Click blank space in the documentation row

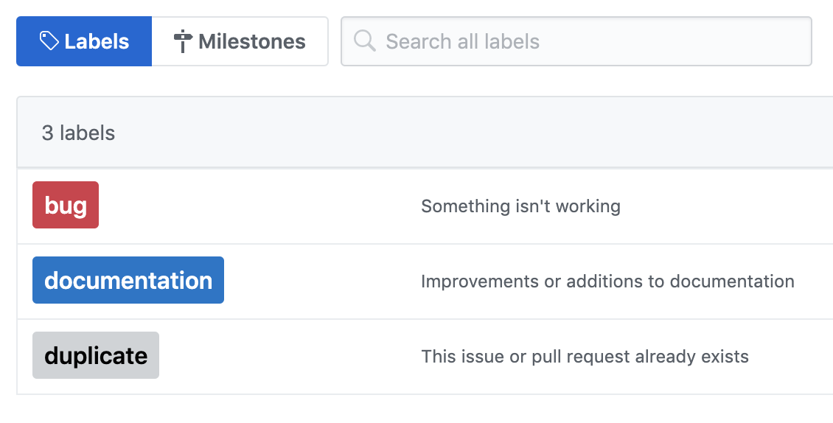point(318,281)
